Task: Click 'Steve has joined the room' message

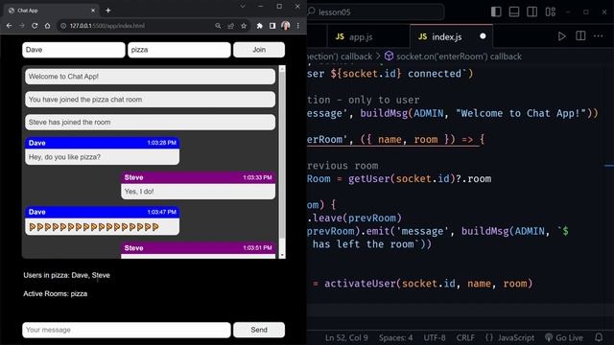Action: click(x=150, y=122)
